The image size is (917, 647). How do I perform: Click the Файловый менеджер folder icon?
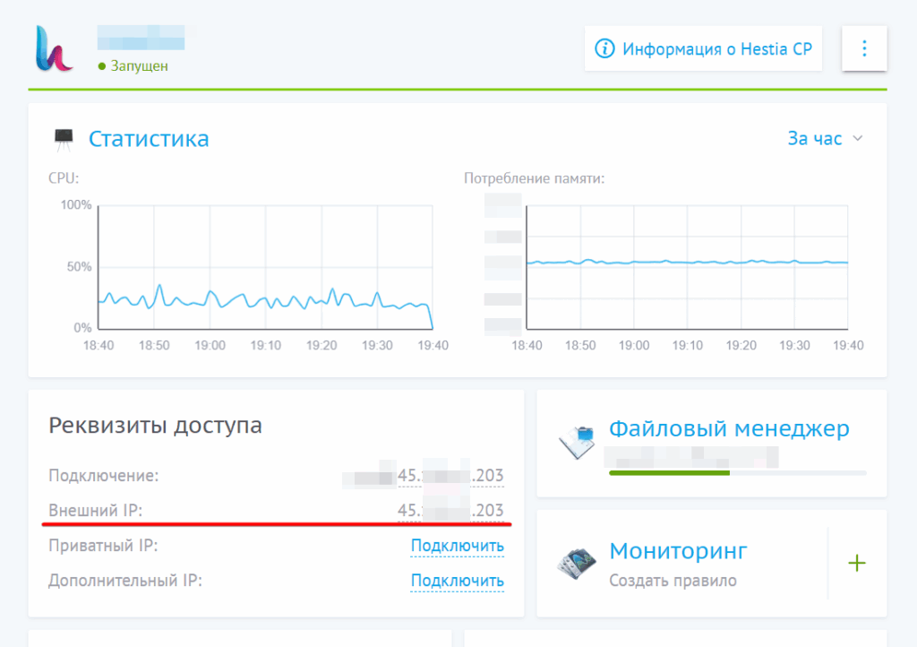578,441
